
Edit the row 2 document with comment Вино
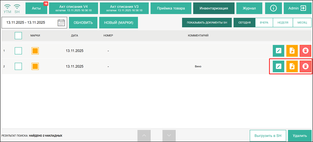tap(278, 66)
